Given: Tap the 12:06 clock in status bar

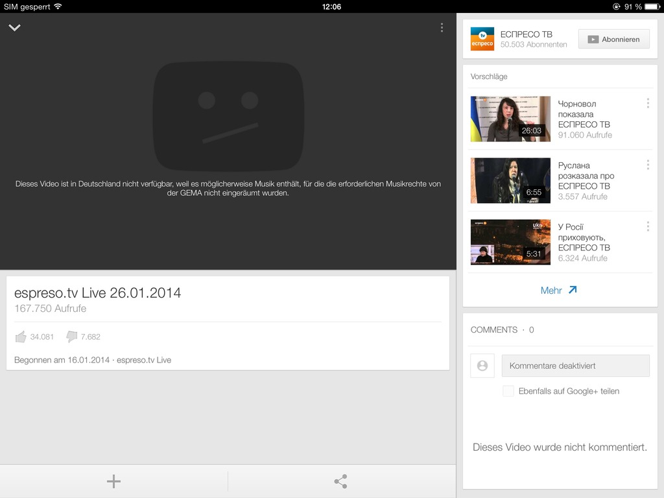Looking at the screenshot, I should pyautogui.click(x=331, y=6).
